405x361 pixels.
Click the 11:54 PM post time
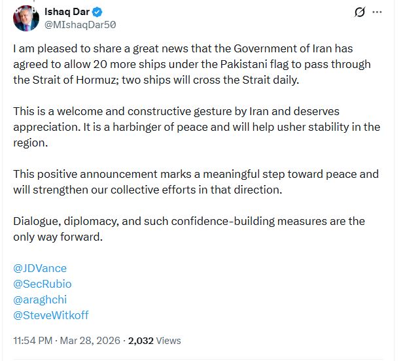(33, 341)
